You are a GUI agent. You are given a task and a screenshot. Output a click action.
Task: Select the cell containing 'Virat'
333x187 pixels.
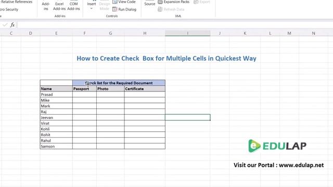point(56,123)
